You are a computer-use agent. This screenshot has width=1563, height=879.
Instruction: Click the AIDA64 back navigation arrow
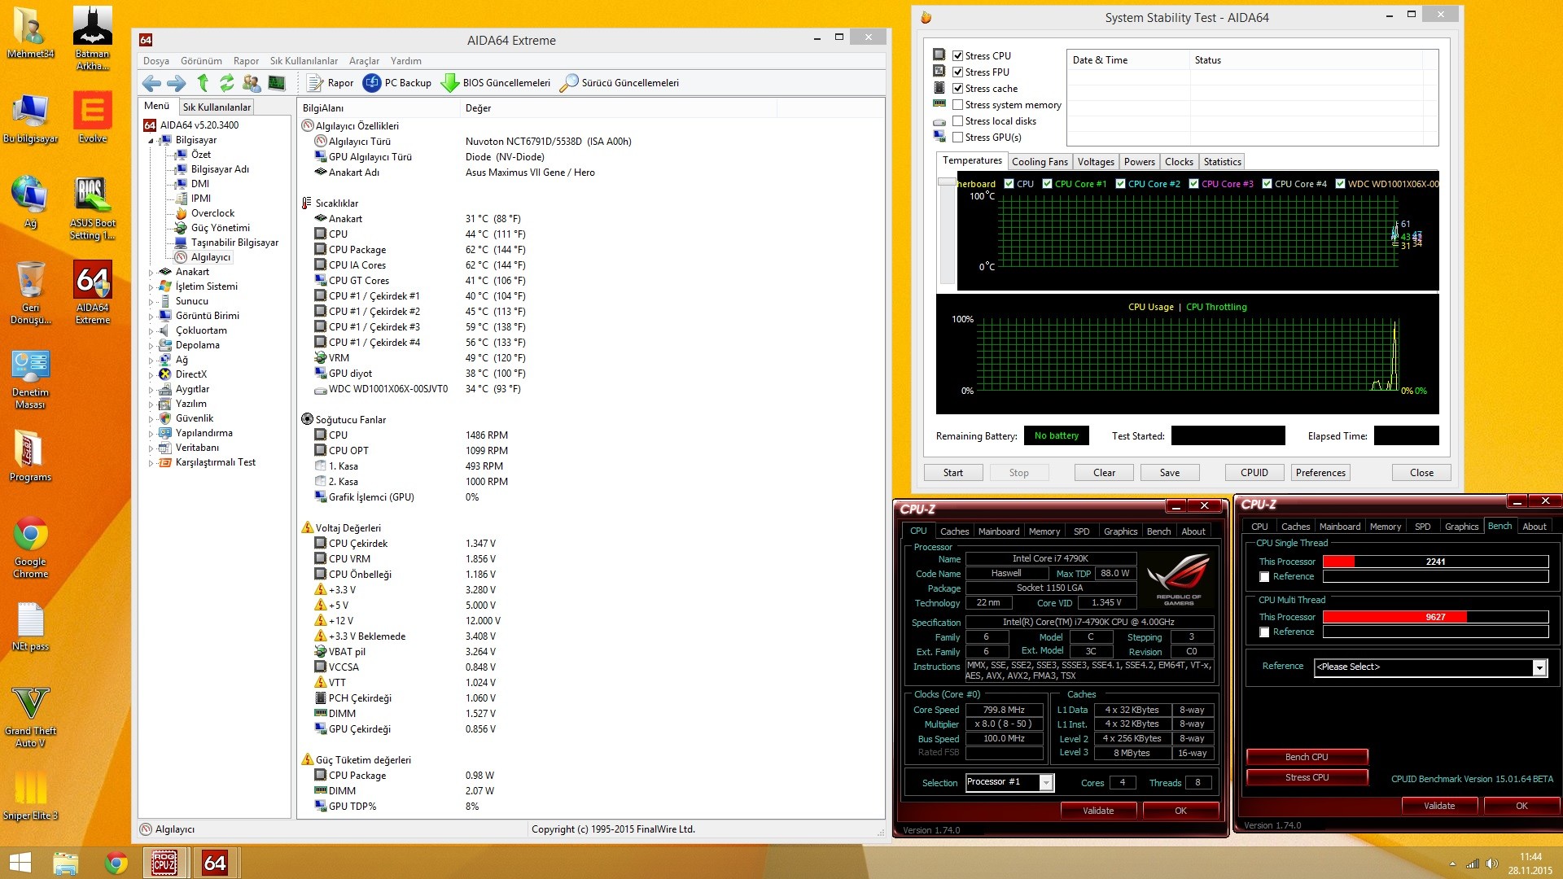point(151,83)
